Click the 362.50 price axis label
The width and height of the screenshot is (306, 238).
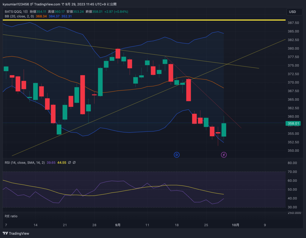point(293,108)
